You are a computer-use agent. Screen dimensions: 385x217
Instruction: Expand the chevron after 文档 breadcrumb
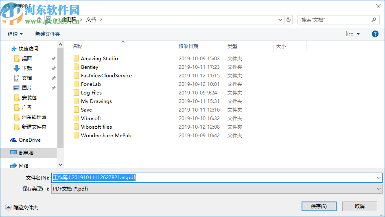pos(101,20)
